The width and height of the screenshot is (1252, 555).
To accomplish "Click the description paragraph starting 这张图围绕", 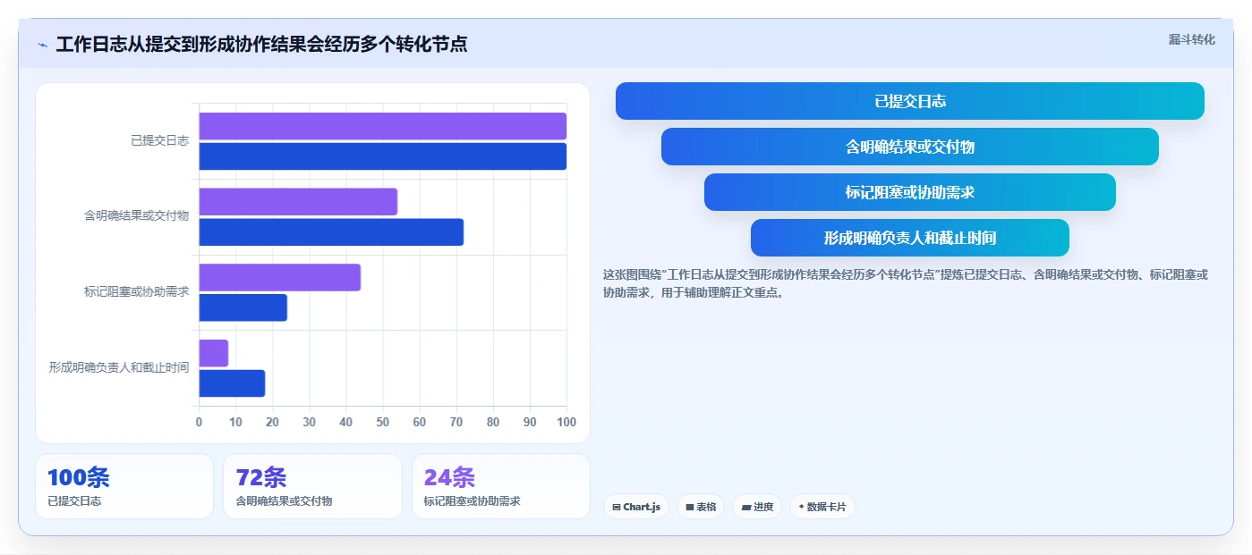I will pyautogui.click(x=906, y=283).
